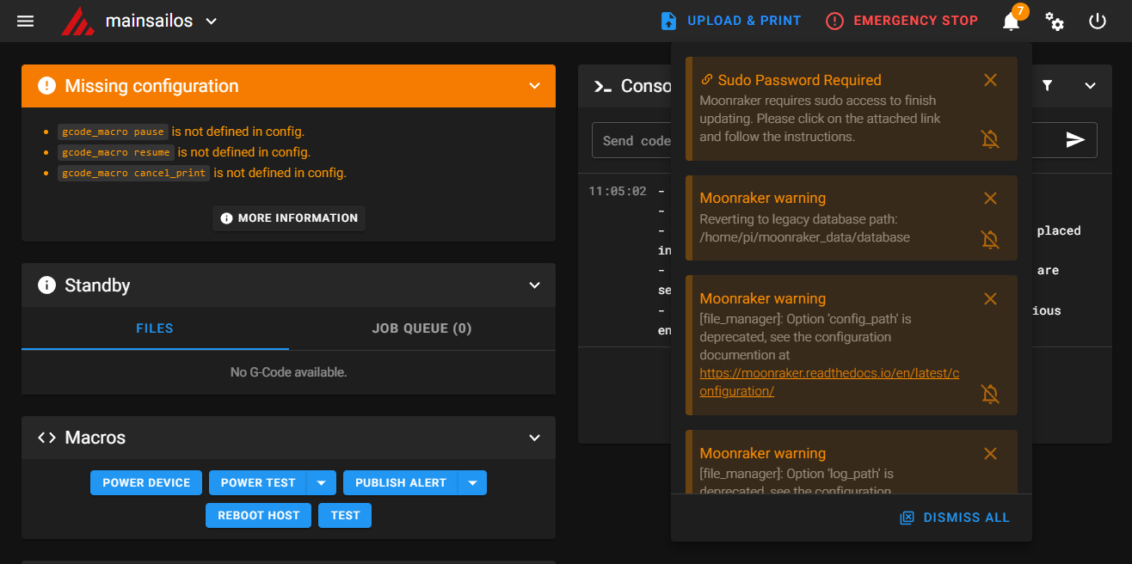This screenshot has height=564, width=1132.
Task: Open the host power menu icon
Action: click(1097, 21)
